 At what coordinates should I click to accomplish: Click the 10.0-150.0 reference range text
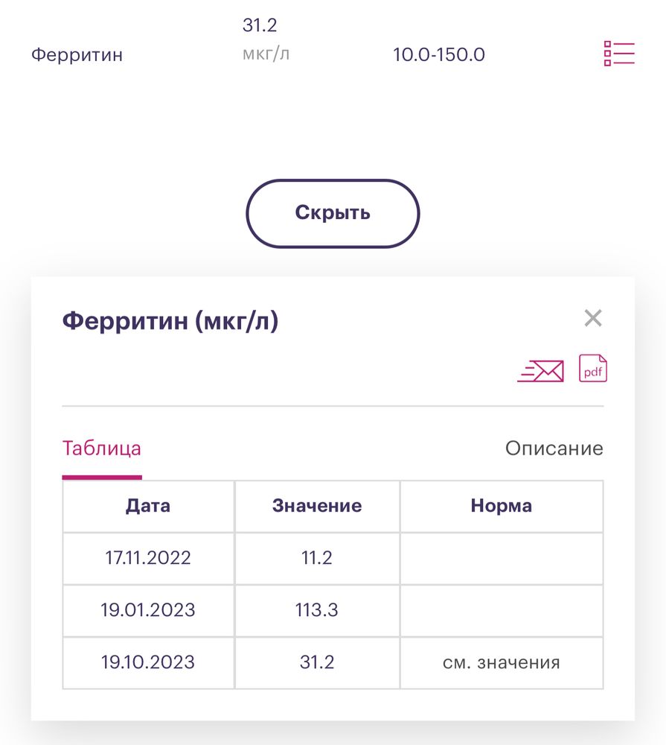tap(438, 54)
